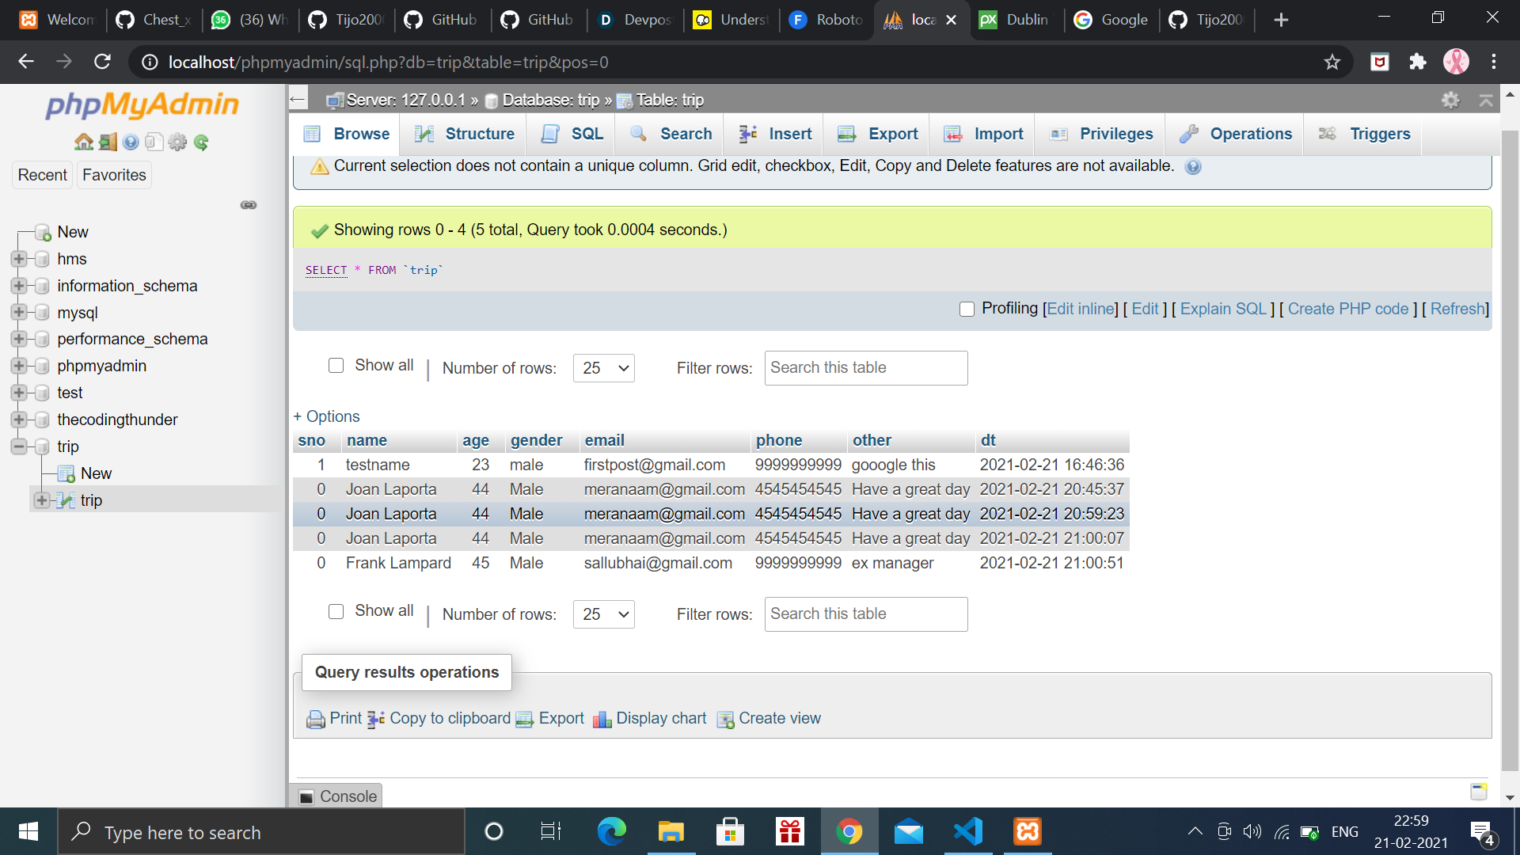Screen dimensions: 1520x855
Task: Open the Export tab
Action: click(879, 134)
